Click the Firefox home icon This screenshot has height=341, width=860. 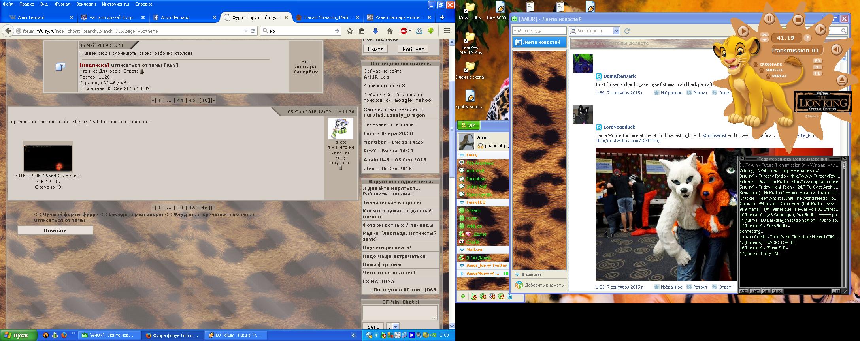(x=389, y=31)
